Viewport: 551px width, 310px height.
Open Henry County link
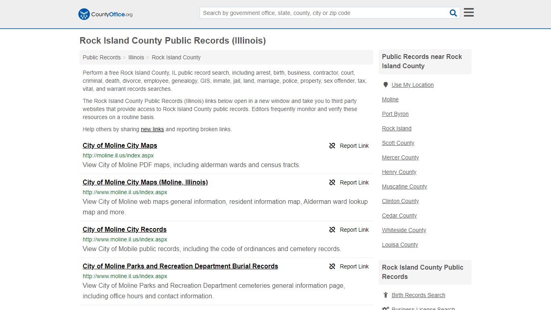pyautogui.click(x=399, y=172)
